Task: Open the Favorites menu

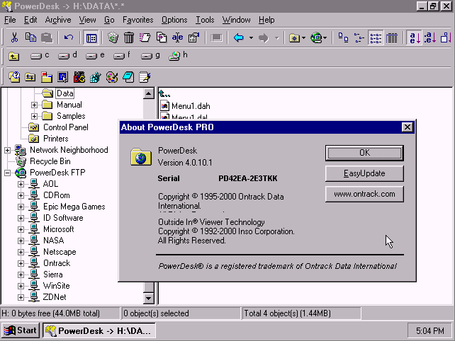Action: 137,20
